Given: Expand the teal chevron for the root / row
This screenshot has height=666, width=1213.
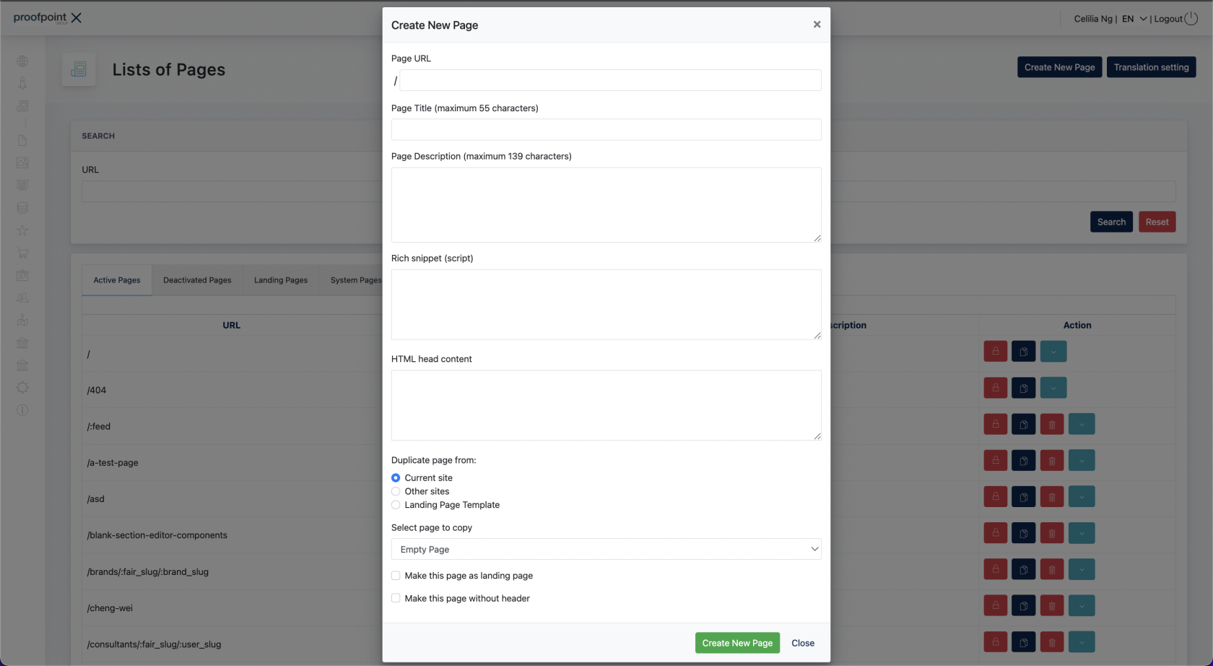Looking at the screenshot, I should [x=1053, y=352].
